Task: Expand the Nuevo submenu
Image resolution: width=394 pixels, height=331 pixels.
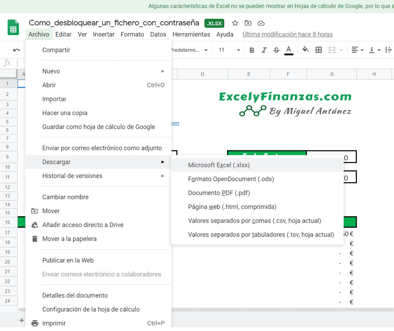Action: tap(98, 71)
